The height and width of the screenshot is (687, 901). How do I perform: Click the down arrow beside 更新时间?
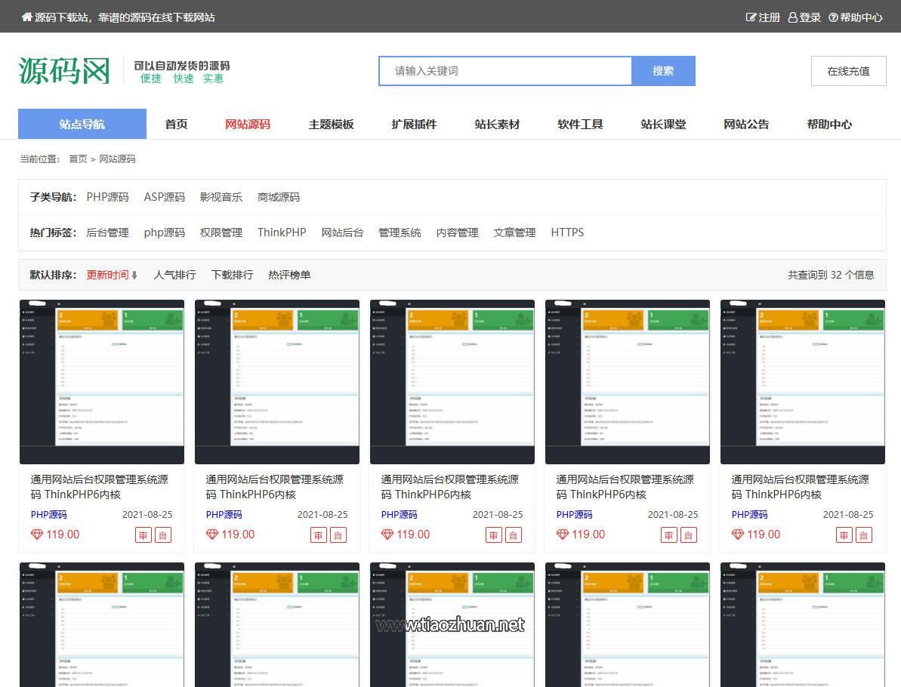point(134,275)
